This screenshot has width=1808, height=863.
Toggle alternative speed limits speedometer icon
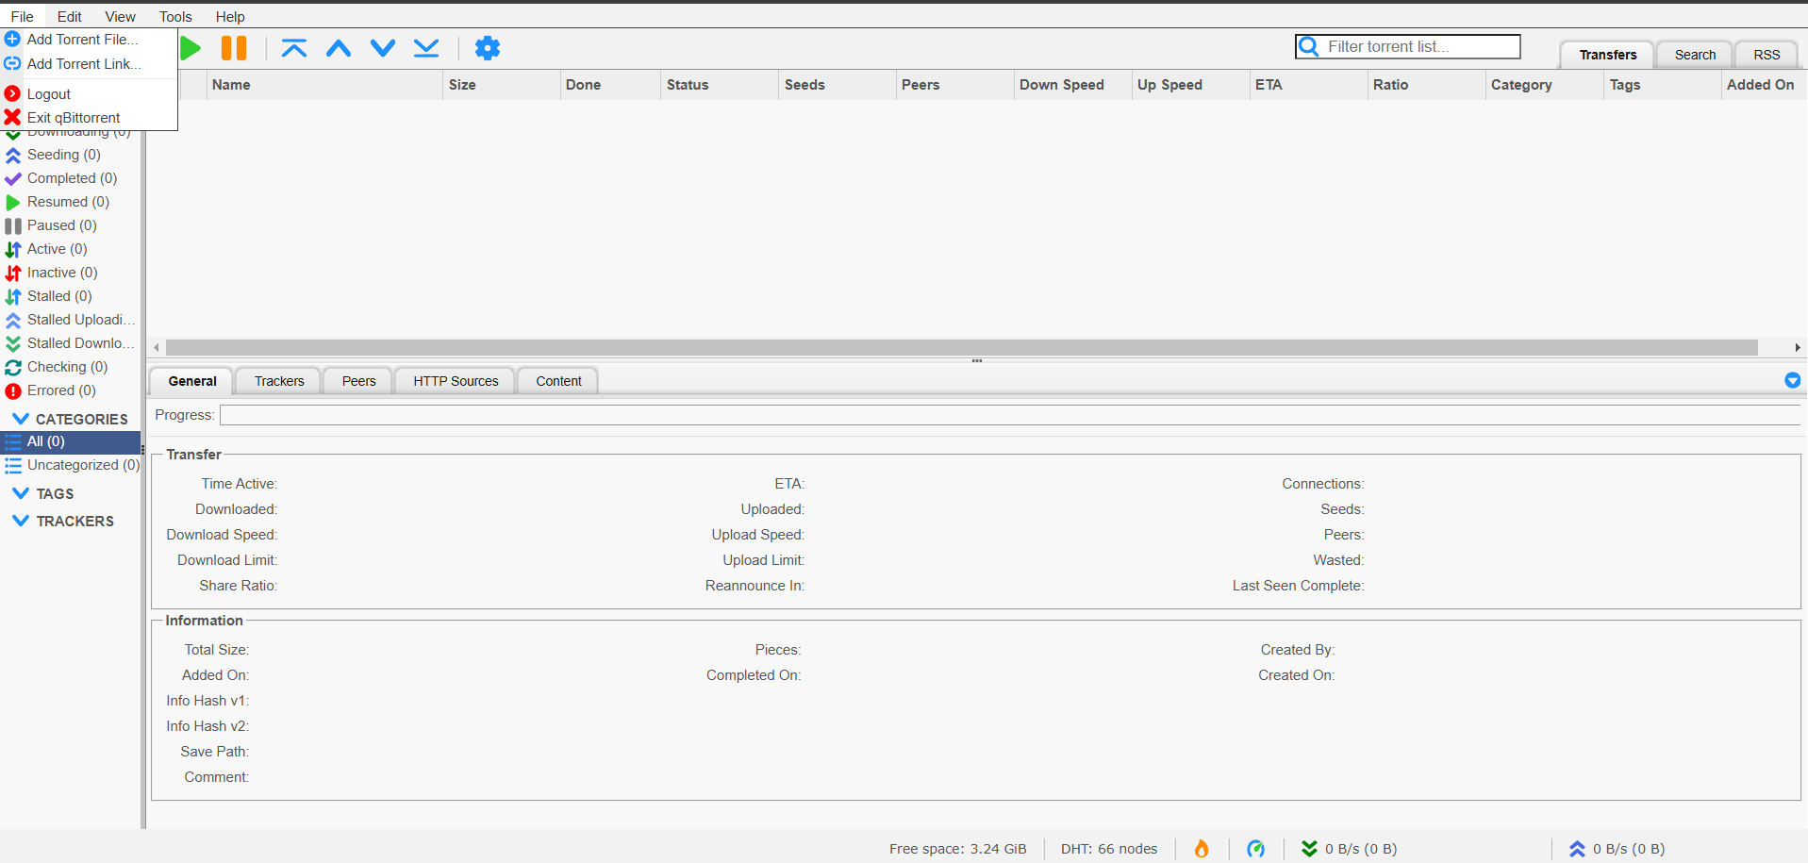coord(1256,848)
